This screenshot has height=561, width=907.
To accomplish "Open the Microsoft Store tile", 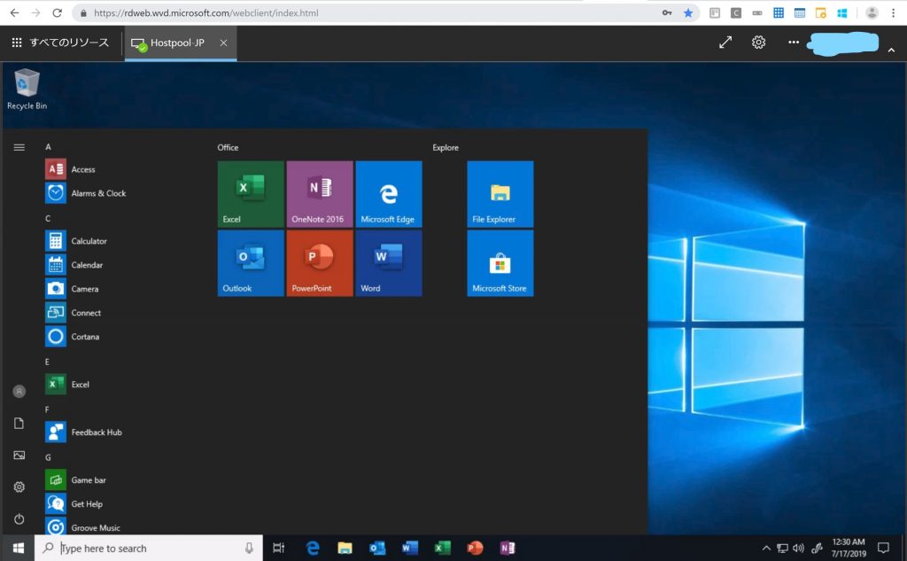I will point(500,263).
